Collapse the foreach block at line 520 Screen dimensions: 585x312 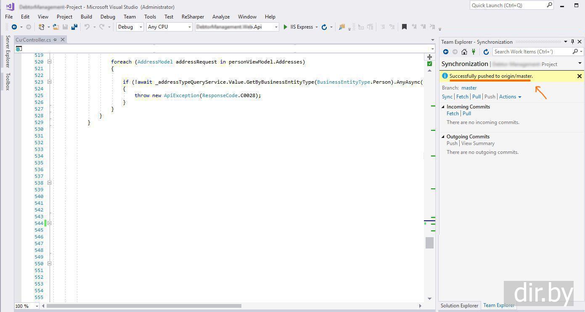(49, 62)
